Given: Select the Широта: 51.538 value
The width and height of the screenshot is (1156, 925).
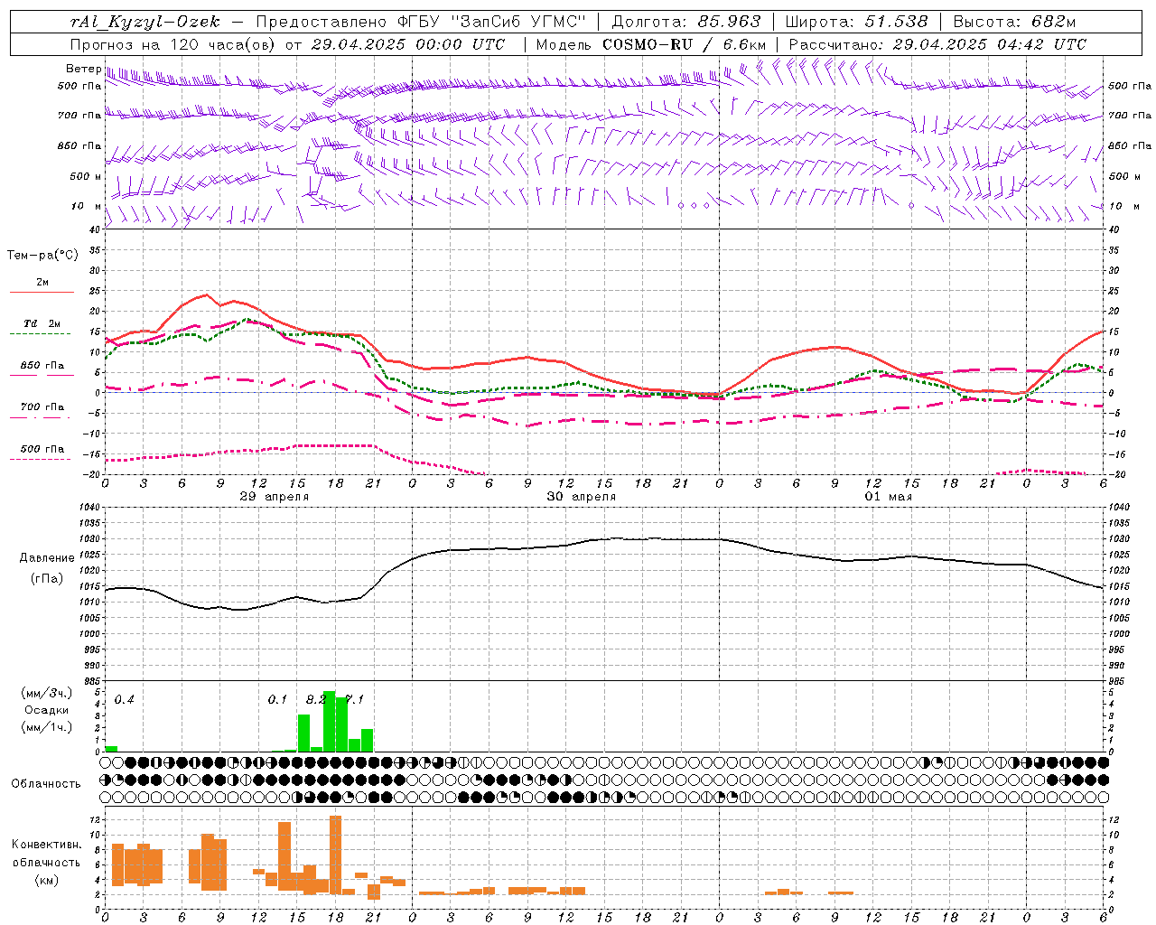Looking at the screenshot, I should [x=856, y=22].
